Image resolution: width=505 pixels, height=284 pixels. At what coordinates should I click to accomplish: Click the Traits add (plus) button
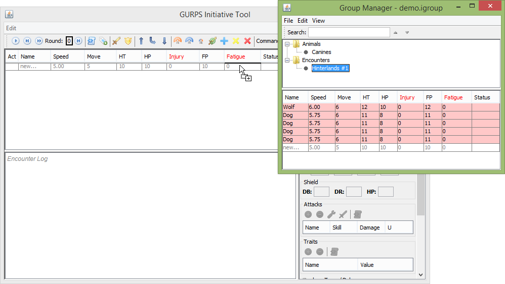tap(308, 252)
